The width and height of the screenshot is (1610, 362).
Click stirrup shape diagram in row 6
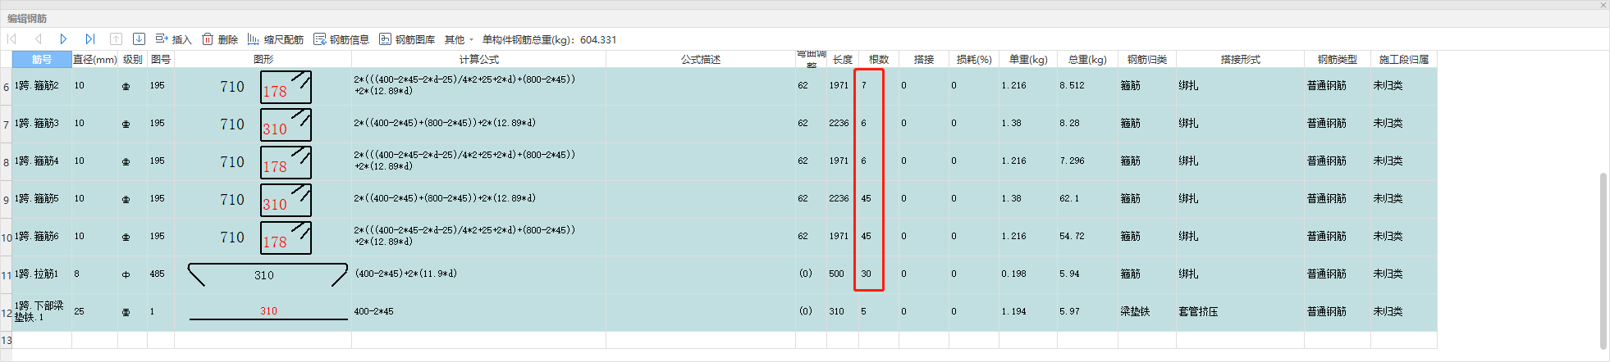263,86
